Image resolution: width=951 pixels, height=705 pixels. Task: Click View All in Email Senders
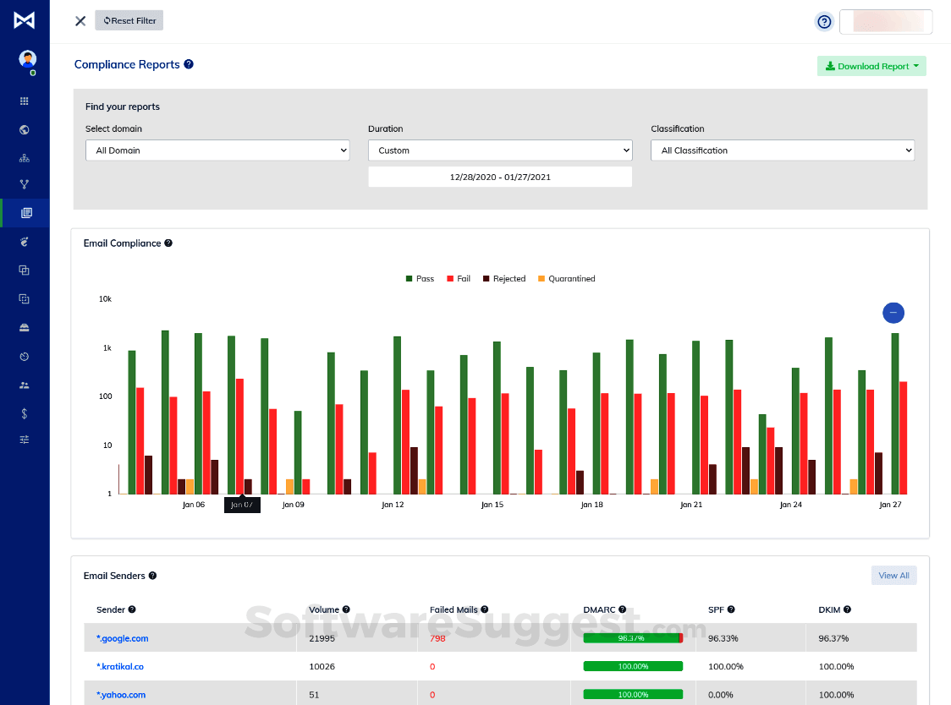(x=893, y=576)
